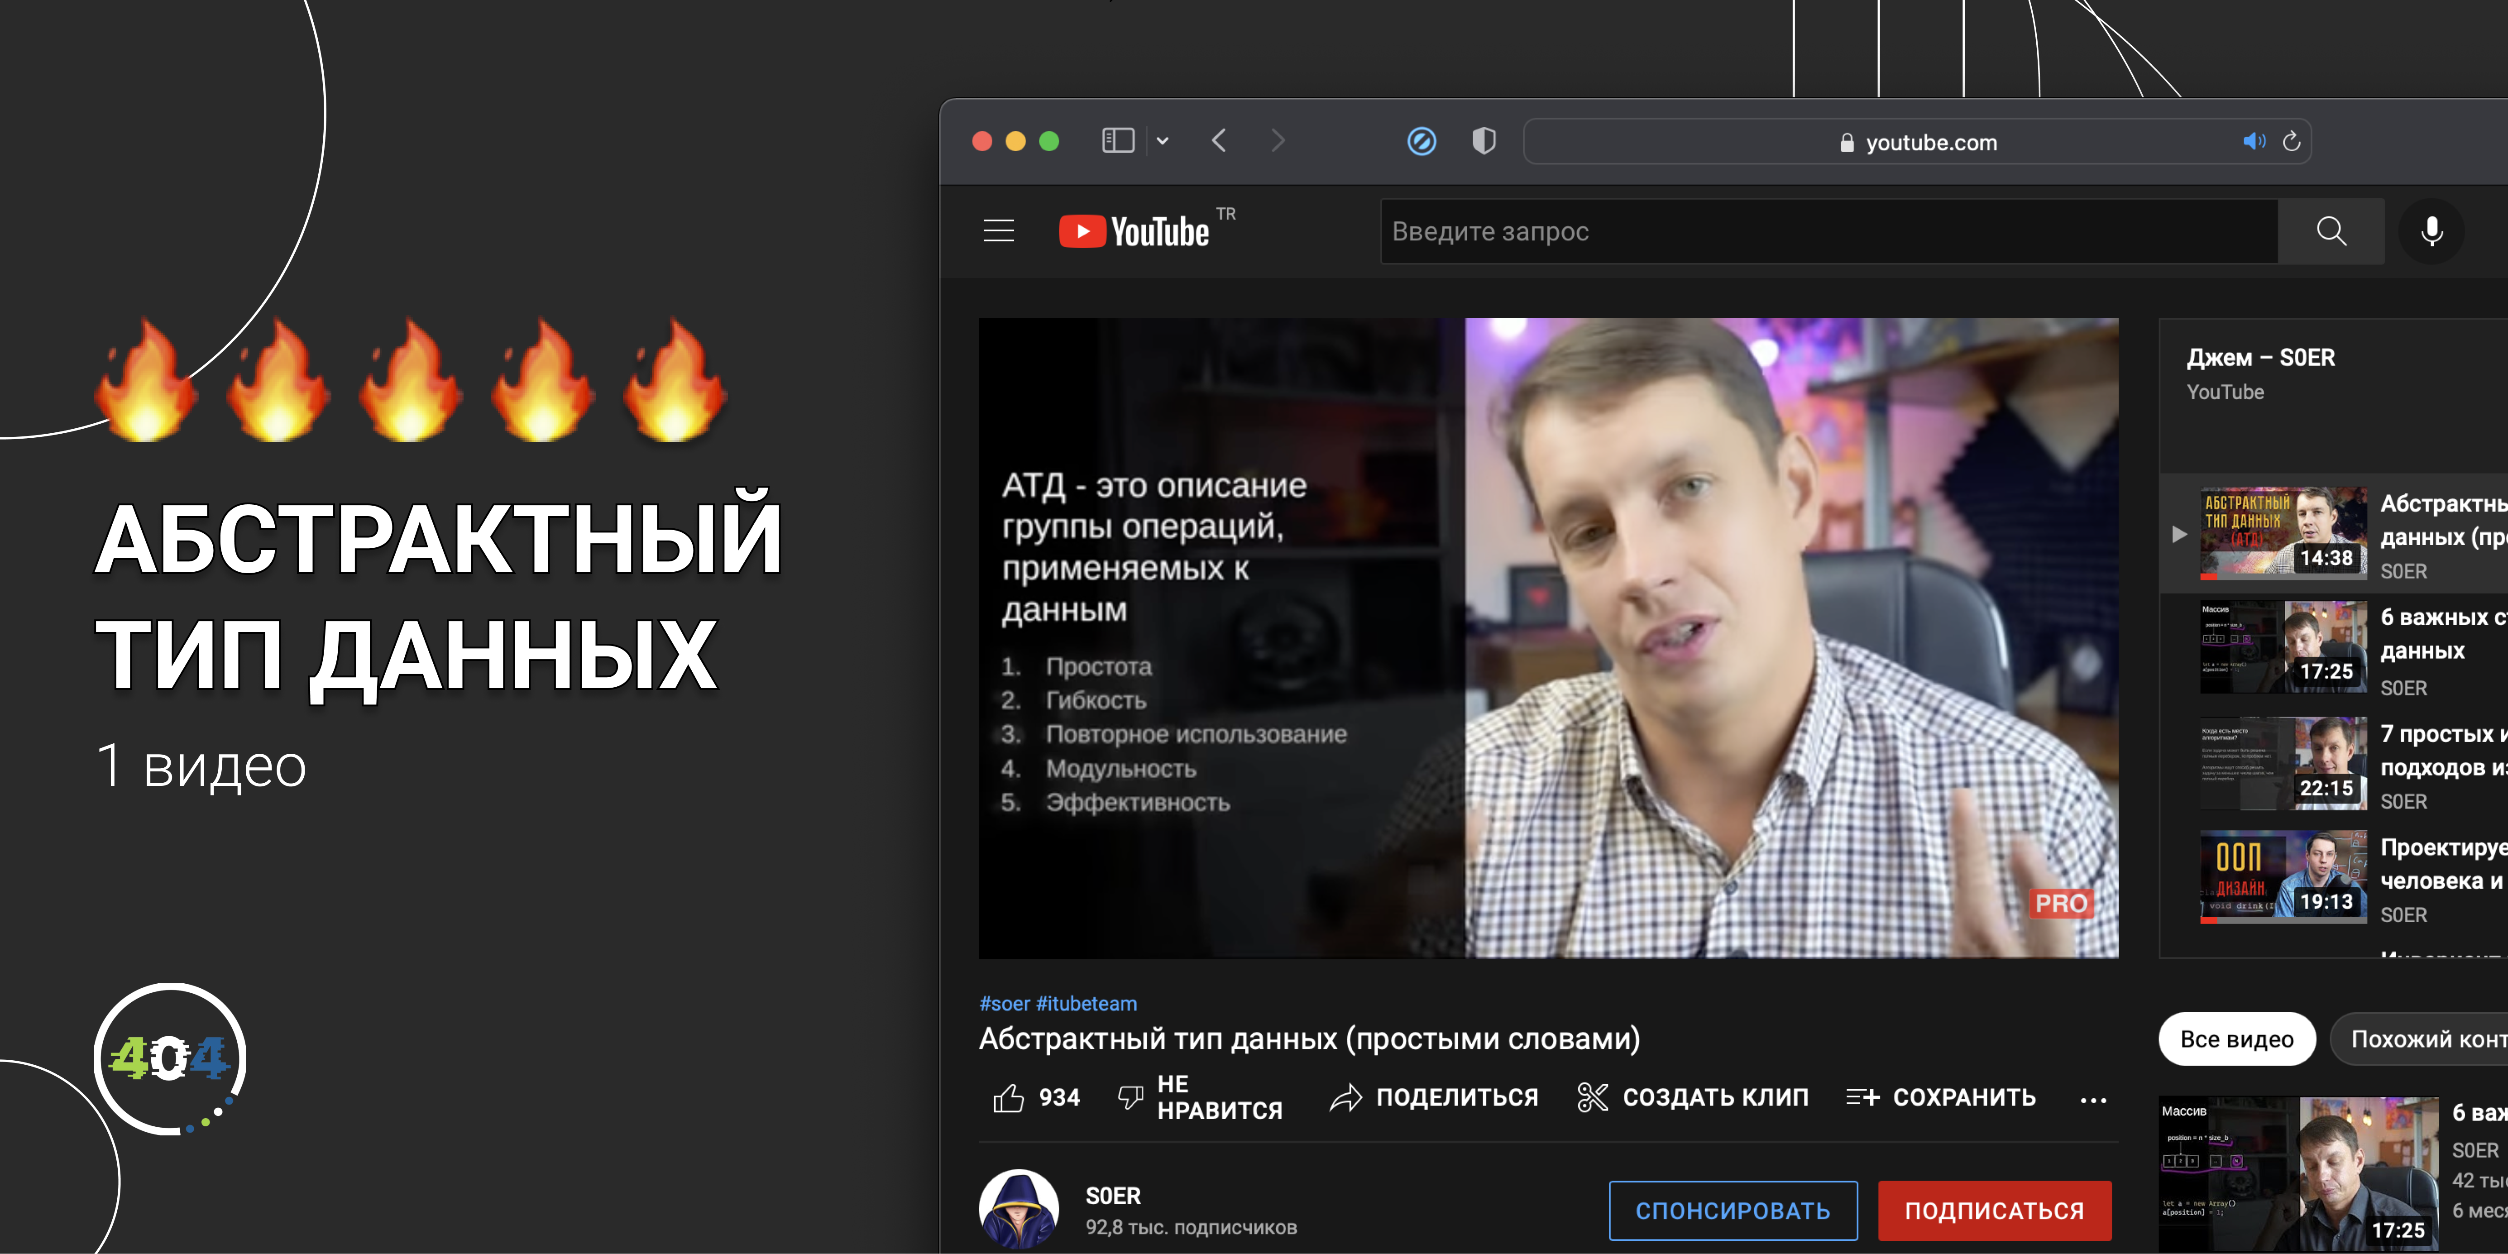The height and width of the screenshot is (1254, 2508).
Task: Click the '92,8 тыс. подписчиков' text
Action: (x=1191, y=1228)
